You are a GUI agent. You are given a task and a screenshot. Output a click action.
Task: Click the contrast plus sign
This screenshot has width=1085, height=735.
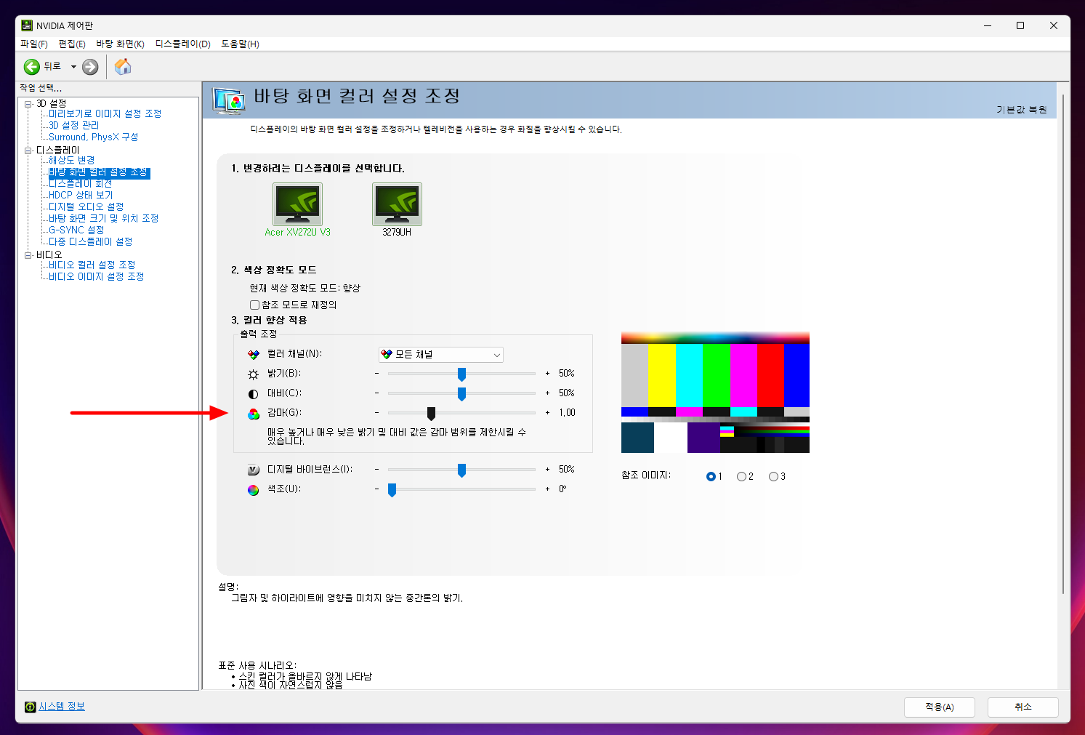tap(548, 393)
